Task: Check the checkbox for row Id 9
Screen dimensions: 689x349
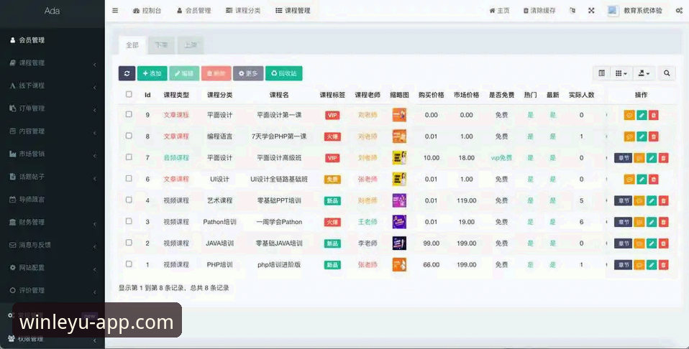Action: (x=129, y=114)
